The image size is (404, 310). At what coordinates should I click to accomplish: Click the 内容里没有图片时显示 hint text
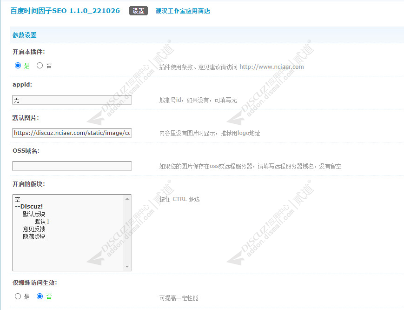pos(210,133)
